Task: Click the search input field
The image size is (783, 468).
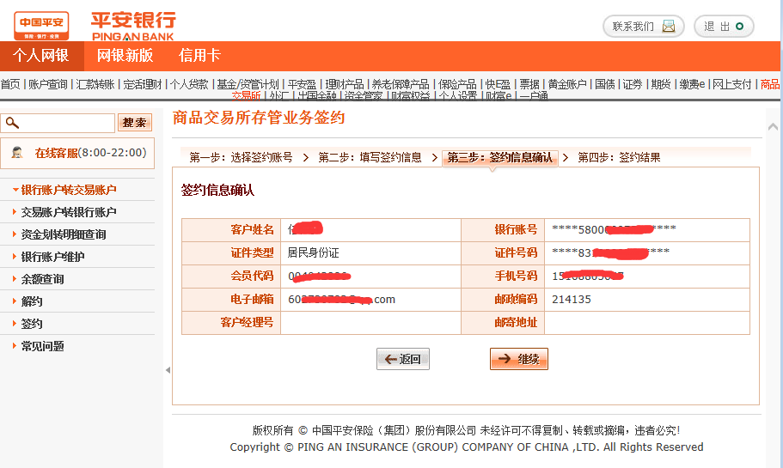Action: click(x=58, y=123)
